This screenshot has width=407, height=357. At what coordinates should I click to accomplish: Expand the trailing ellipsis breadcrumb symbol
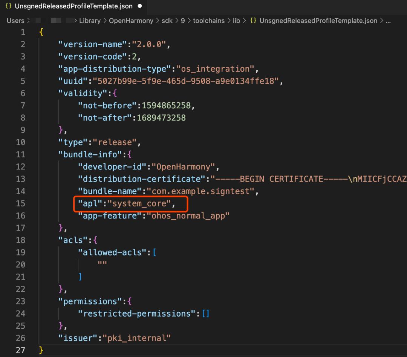tap(388, 21)
